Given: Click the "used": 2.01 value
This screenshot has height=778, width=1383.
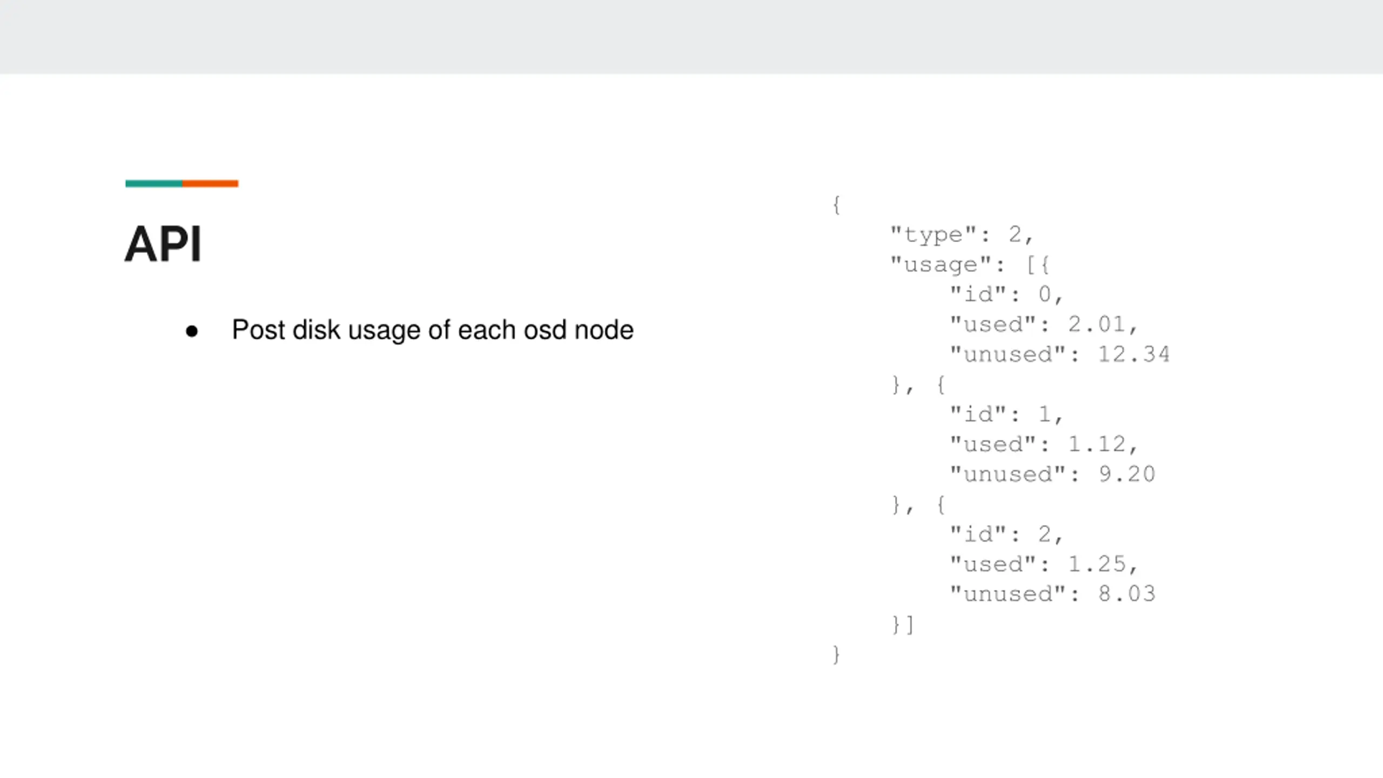Looking at the screenshot, I should (1097, 324).
